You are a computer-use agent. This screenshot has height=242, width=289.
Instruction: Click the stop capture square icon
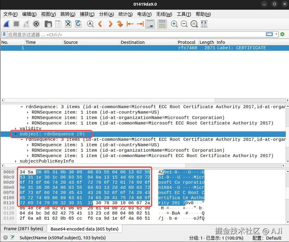click(x=16, y=24)
